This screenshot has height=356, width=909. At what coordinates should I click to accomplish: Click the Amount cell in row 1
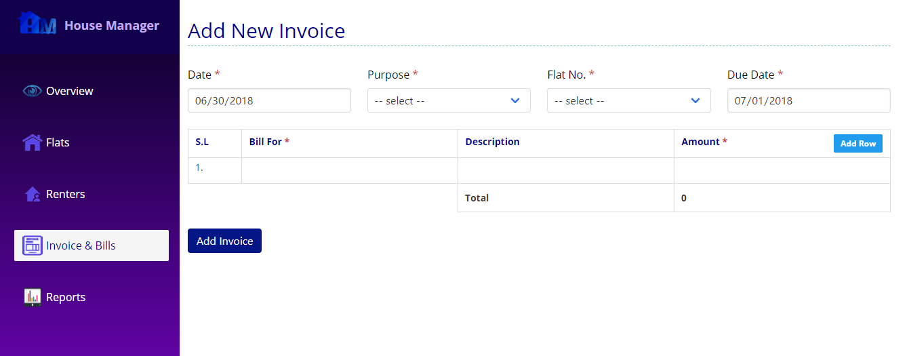point(782,171)
